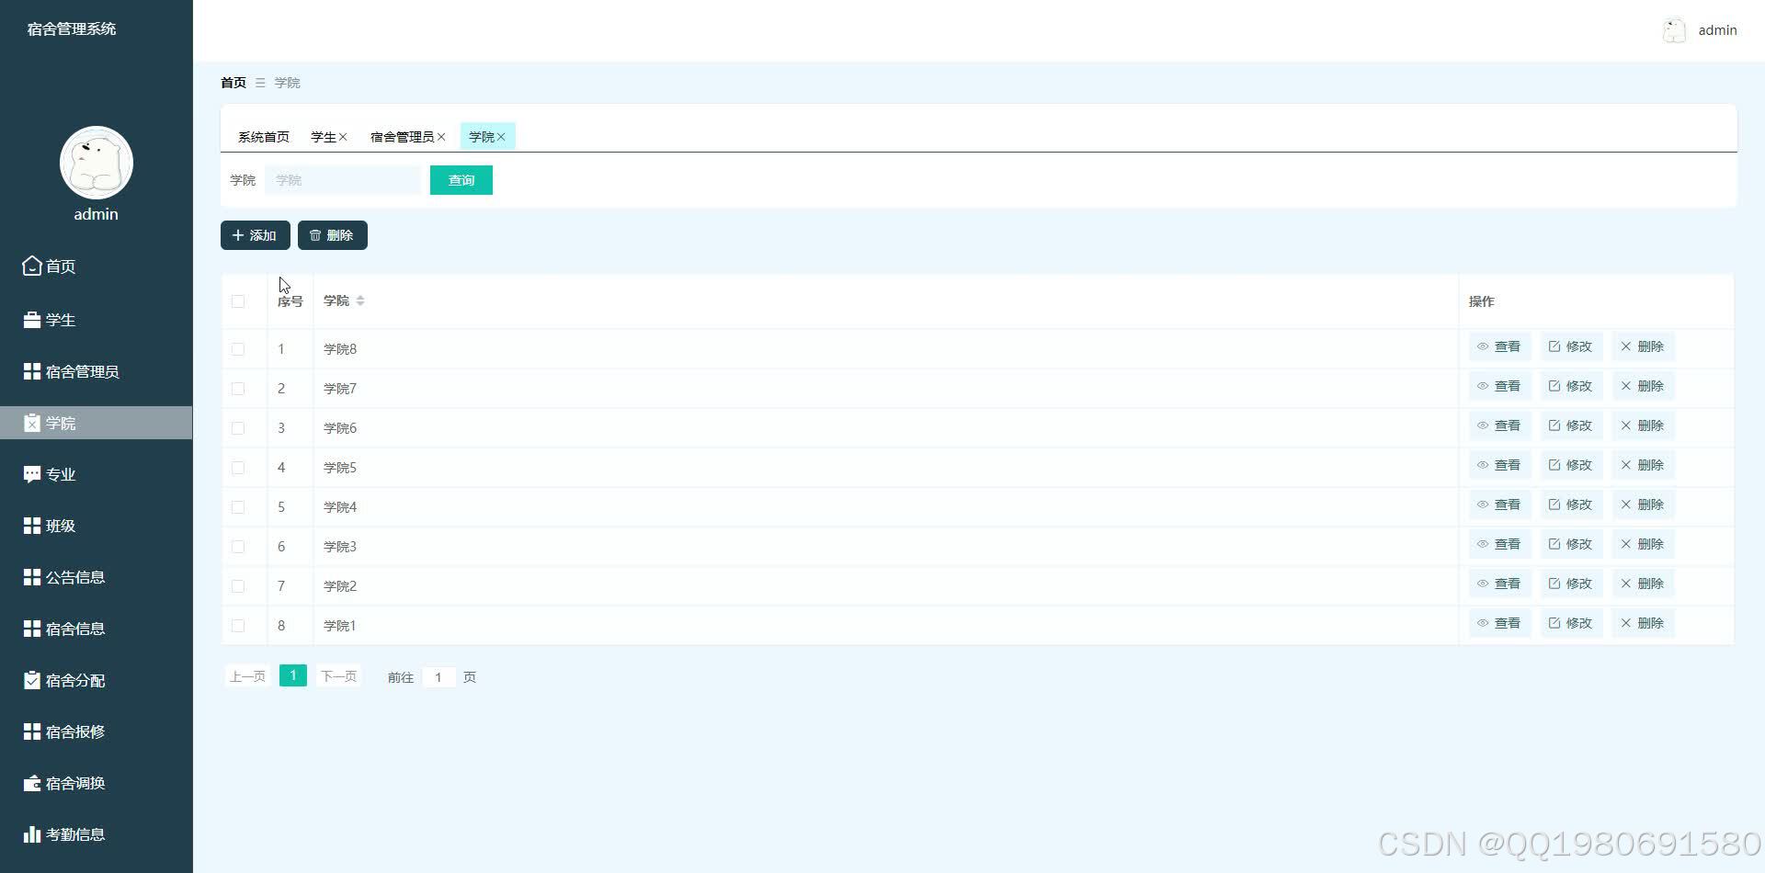Image resolution: width=1765 pixels, height=873 pixels.
Task: Switch to the 学生 tab
Action: pyautogui.click(x=323, y=137)
